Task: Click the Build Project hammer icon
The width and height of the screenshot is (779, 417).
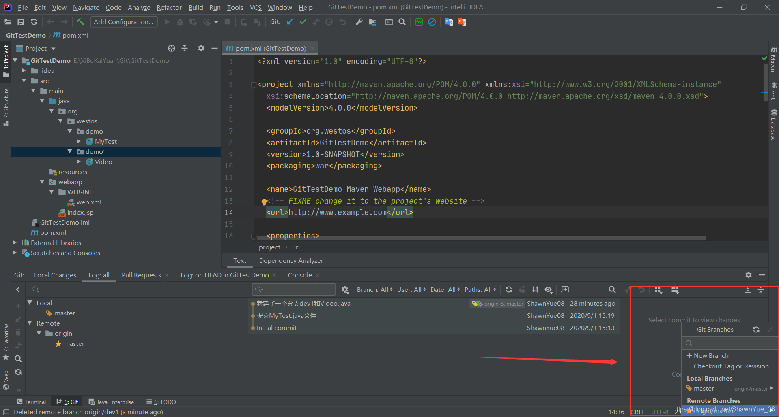Action: tap(80, 22)
